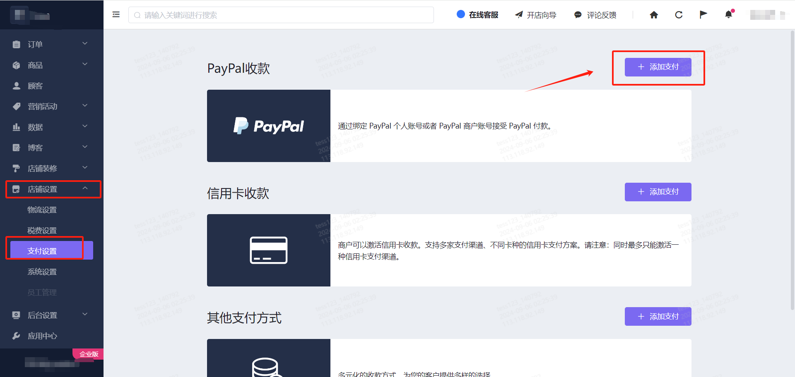Open 税费设置 submenu item

click(x=42, y=230)
